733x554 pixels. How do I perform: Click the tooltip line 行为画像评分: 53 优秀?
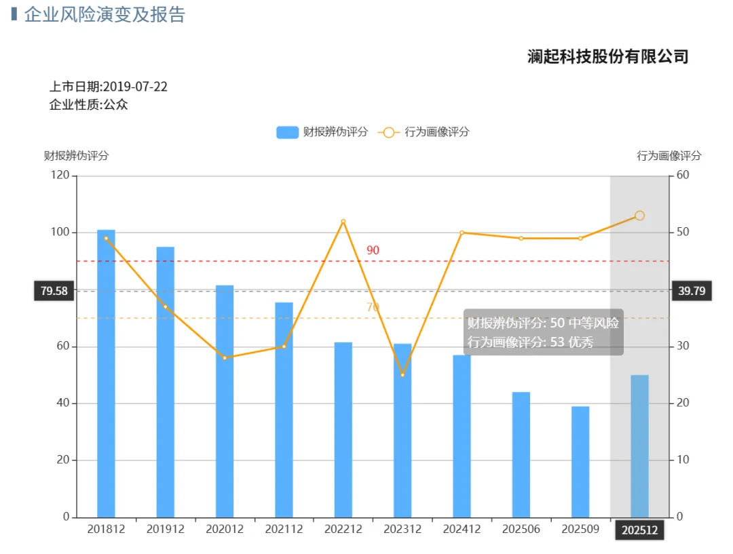tap(531, 342)
